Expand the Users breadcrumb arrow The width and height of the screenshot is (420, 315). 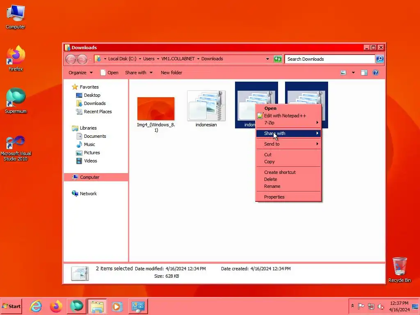tap(158, 59)
